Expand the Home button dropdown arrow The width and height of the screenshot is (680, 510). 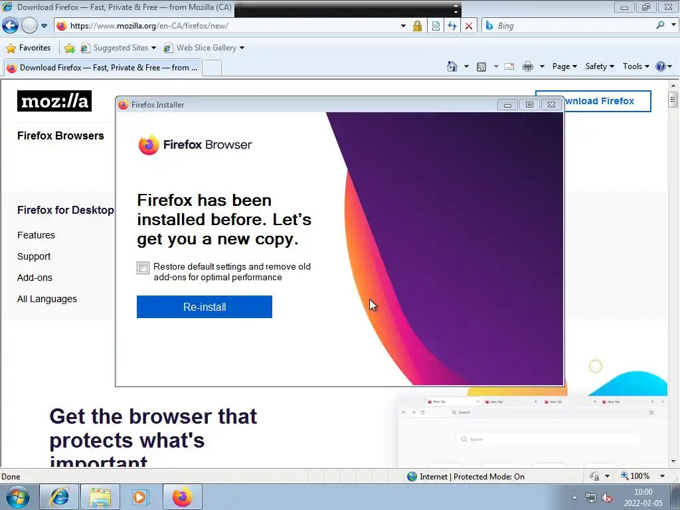tap(466, 66)
